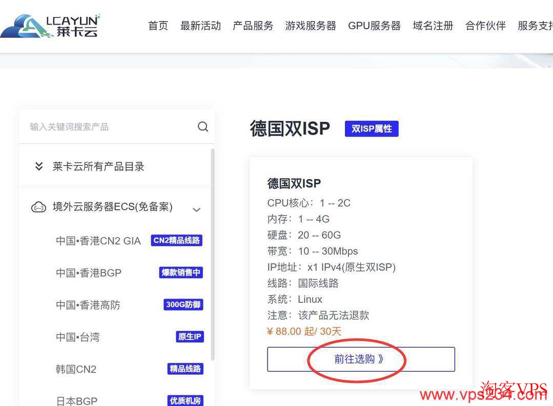Click the sidebar vertical scrollbar
This screenshot has width=553, height=406.
point(213,254)
